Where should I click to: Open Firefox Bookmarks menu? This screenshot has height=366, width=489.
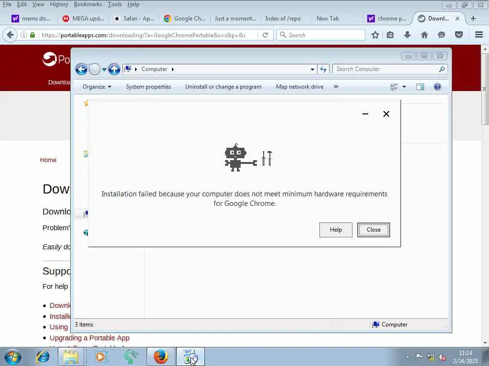(x=88, y=4)
